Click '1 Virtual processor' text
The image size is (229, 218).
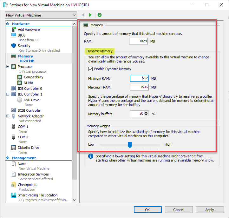[x=33, y=71]
